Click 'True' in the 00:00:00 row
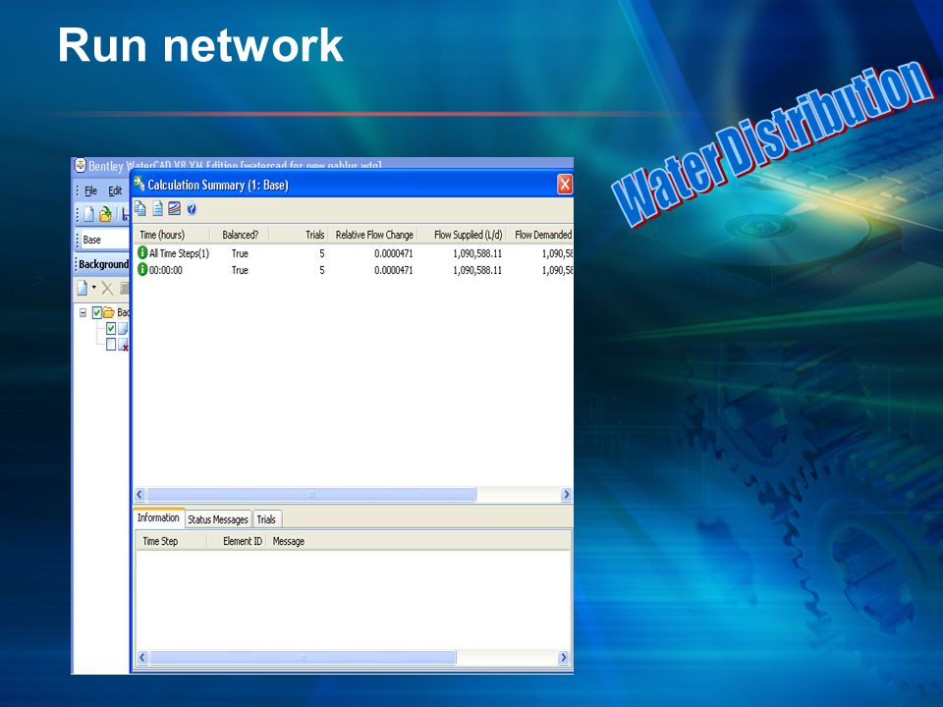The width and height of the screenshot is (943, 707). tap(240, 270)
